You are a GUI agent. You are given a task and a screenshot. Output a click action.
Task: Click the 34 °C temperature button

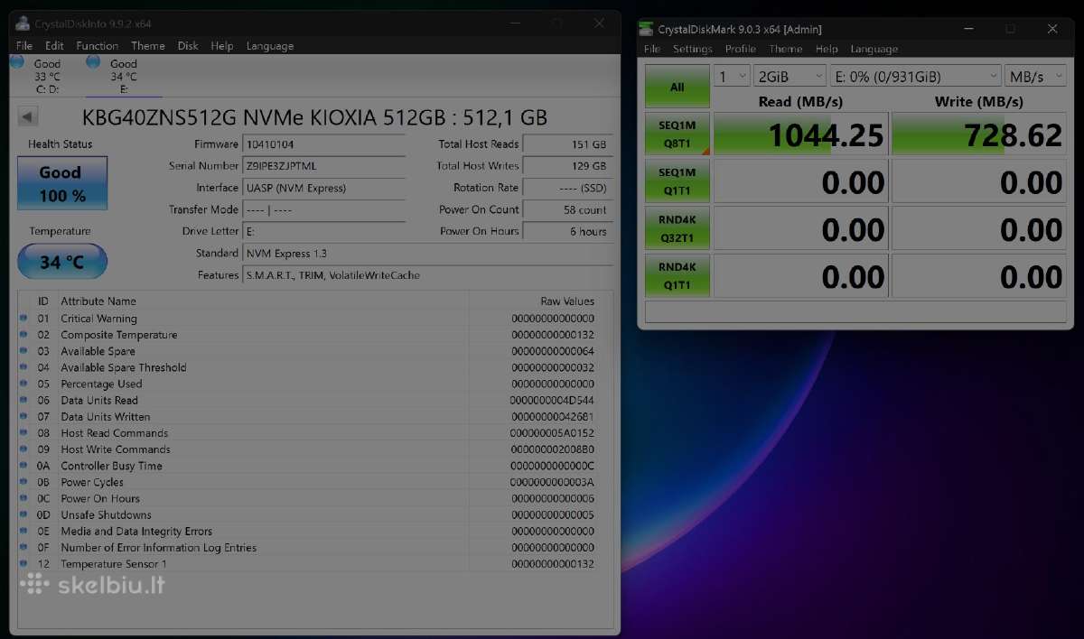click(62, 262)
